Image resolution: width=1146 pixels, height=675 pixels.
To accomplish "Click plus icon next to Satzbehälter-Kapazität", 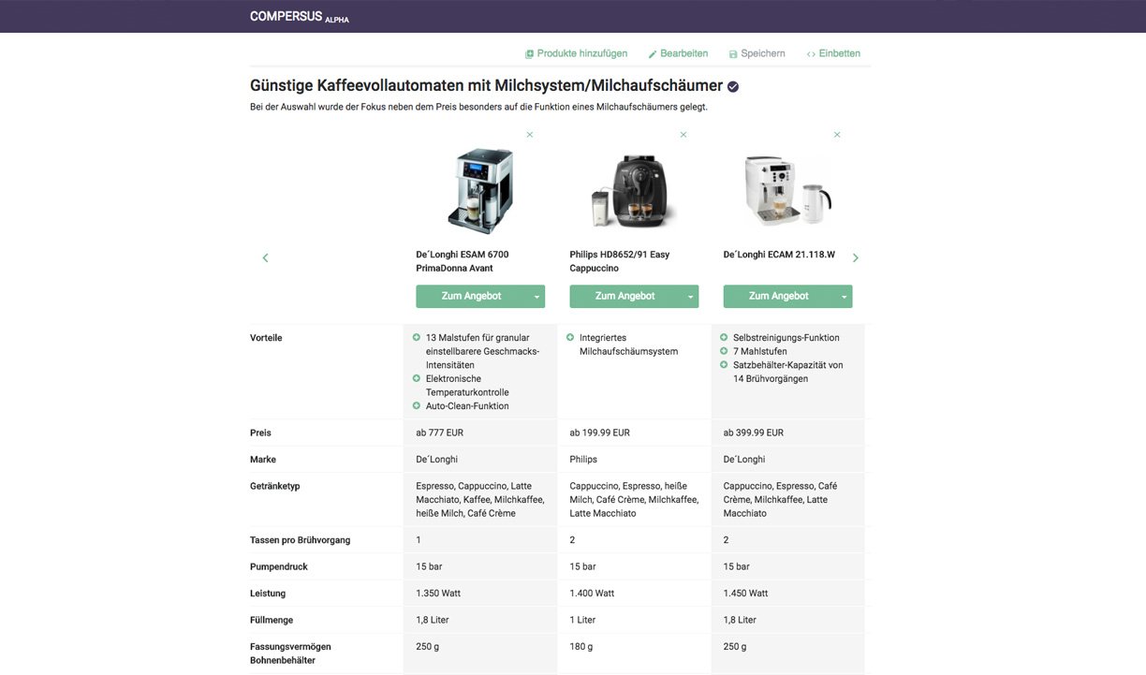I will point(724,364).
